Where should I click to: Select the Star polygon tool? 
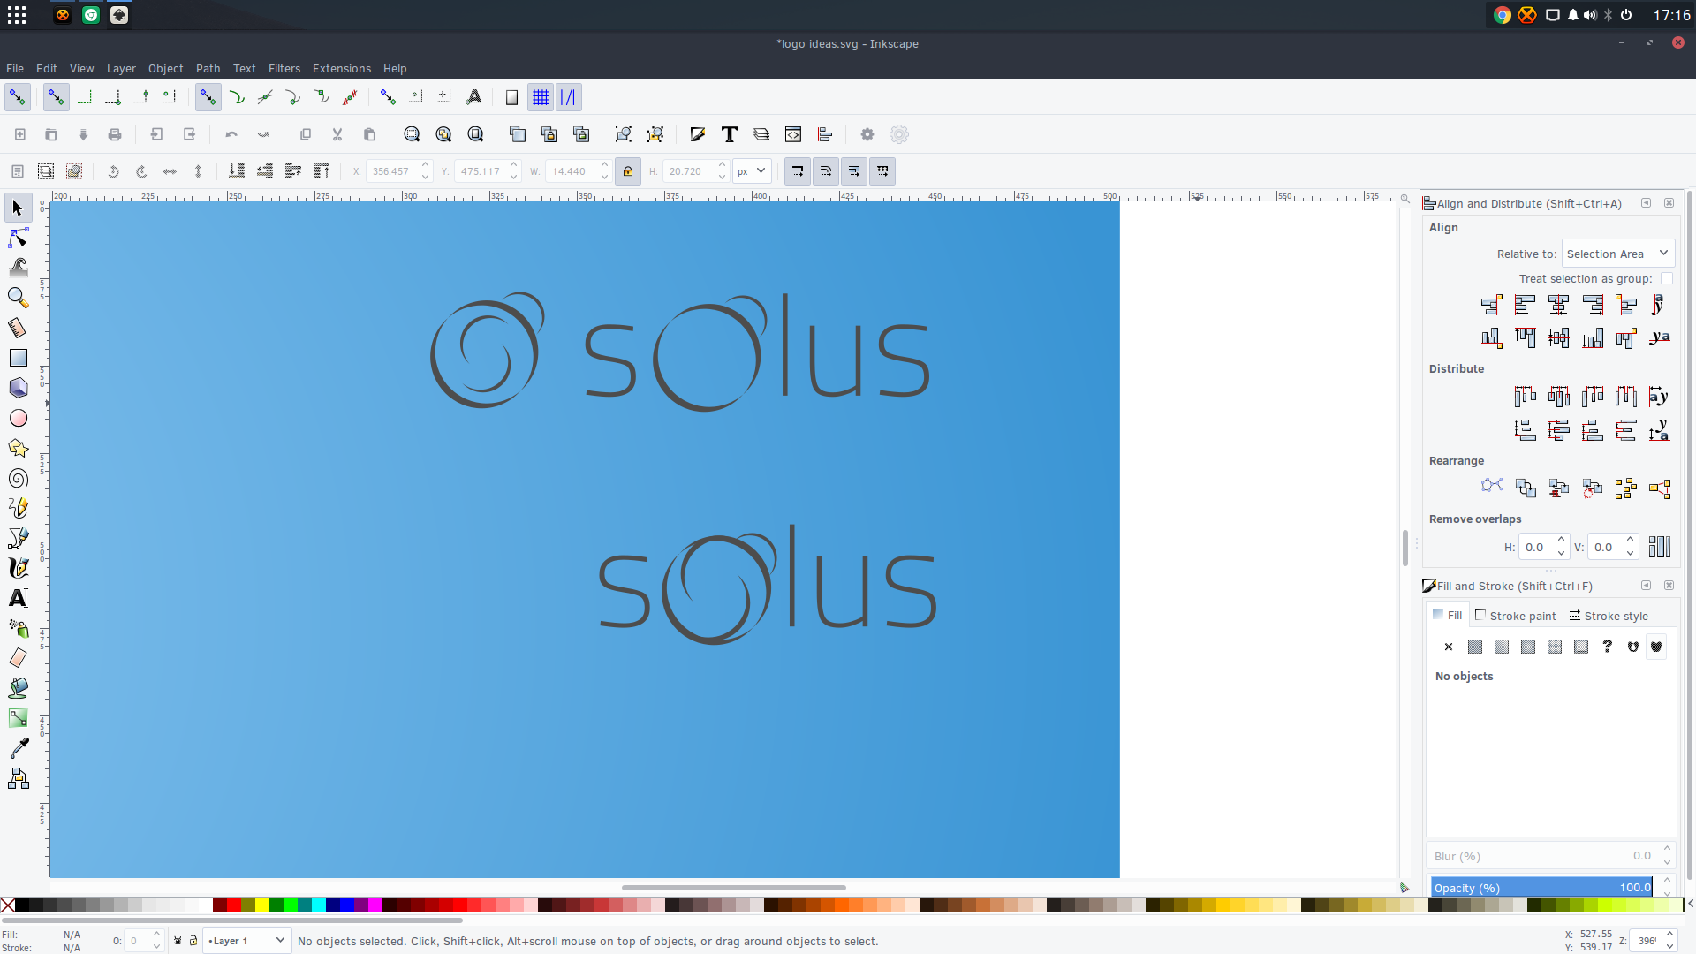click(x=18, y=448)
